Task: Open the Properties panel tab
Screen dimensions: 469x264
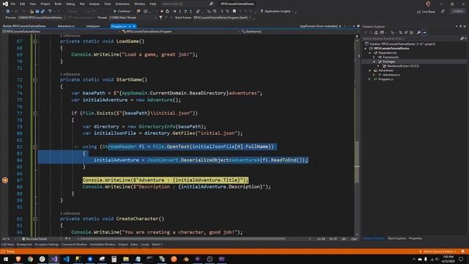Action: pos(416,238)
